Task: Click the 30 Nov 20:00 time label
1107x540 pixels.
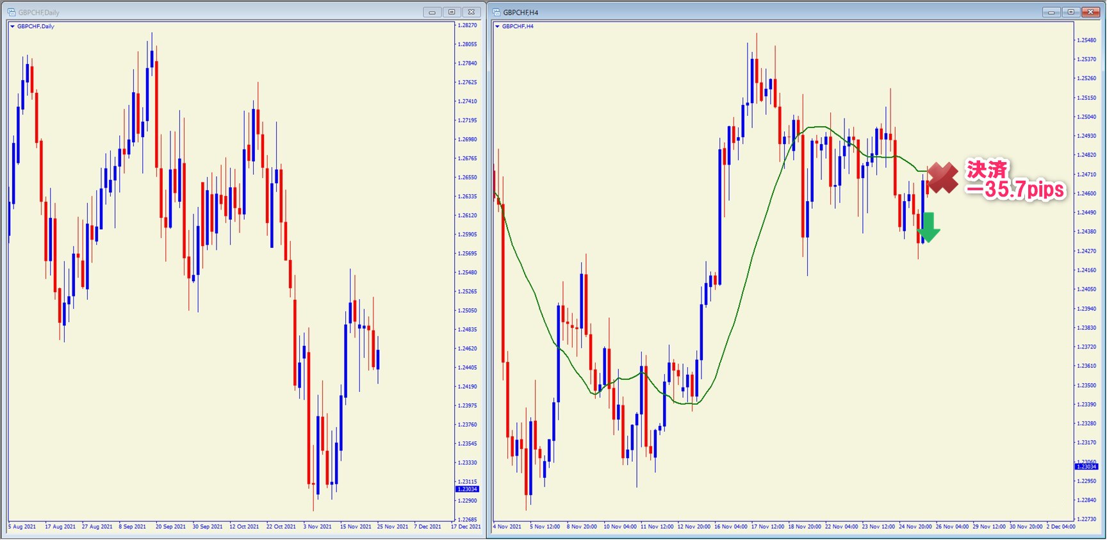Action: pyautogui.click(x=1026, y=527)
